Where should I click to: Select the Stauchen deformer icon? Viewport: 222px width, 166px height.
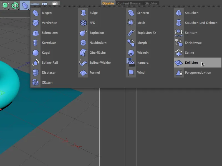(179, 13)
